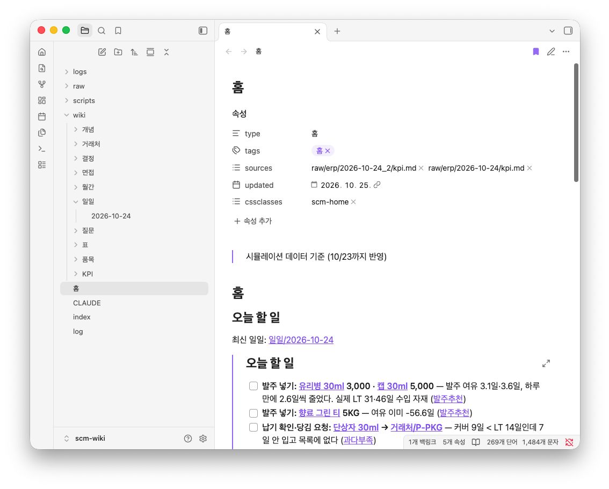This screenshot has width=609, height=489.
Task: Open the index note
Action: pos(134,317)
